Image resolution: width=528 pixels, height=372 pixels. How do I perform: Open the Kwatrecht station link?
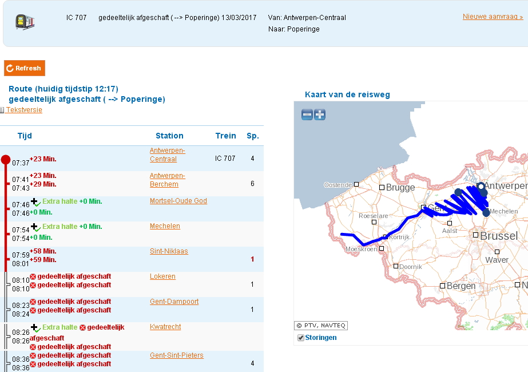coord(165,327)
